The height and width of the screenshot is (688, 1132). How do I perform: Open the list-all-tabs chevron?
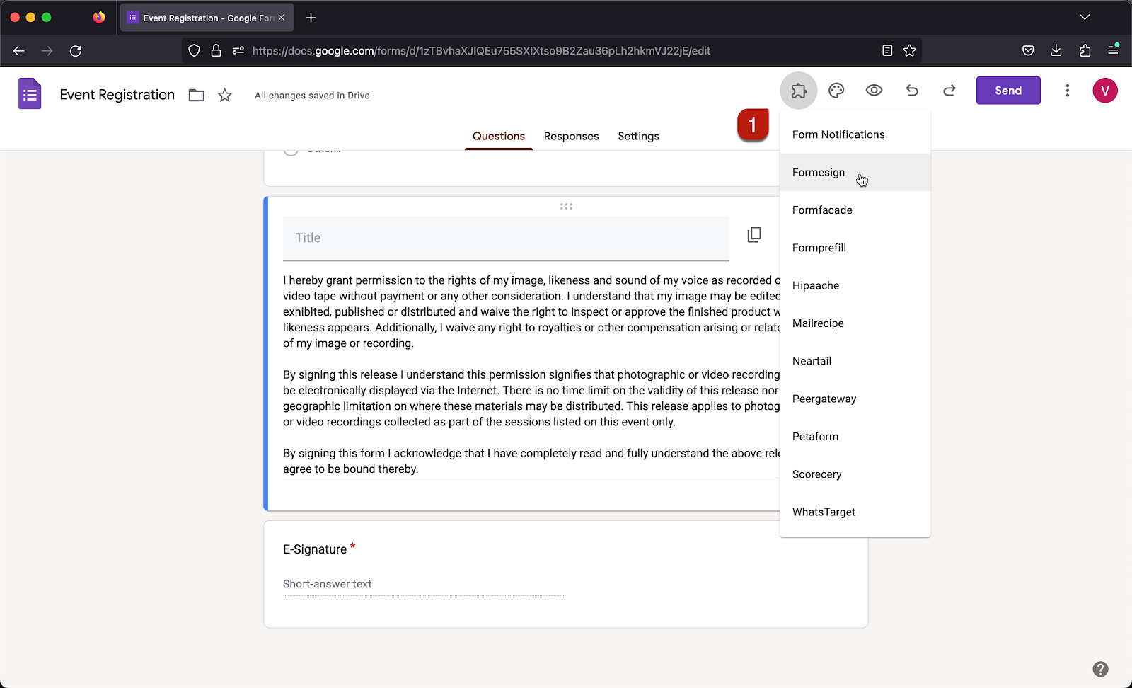pyautogui.click(x=1085, y=17)
